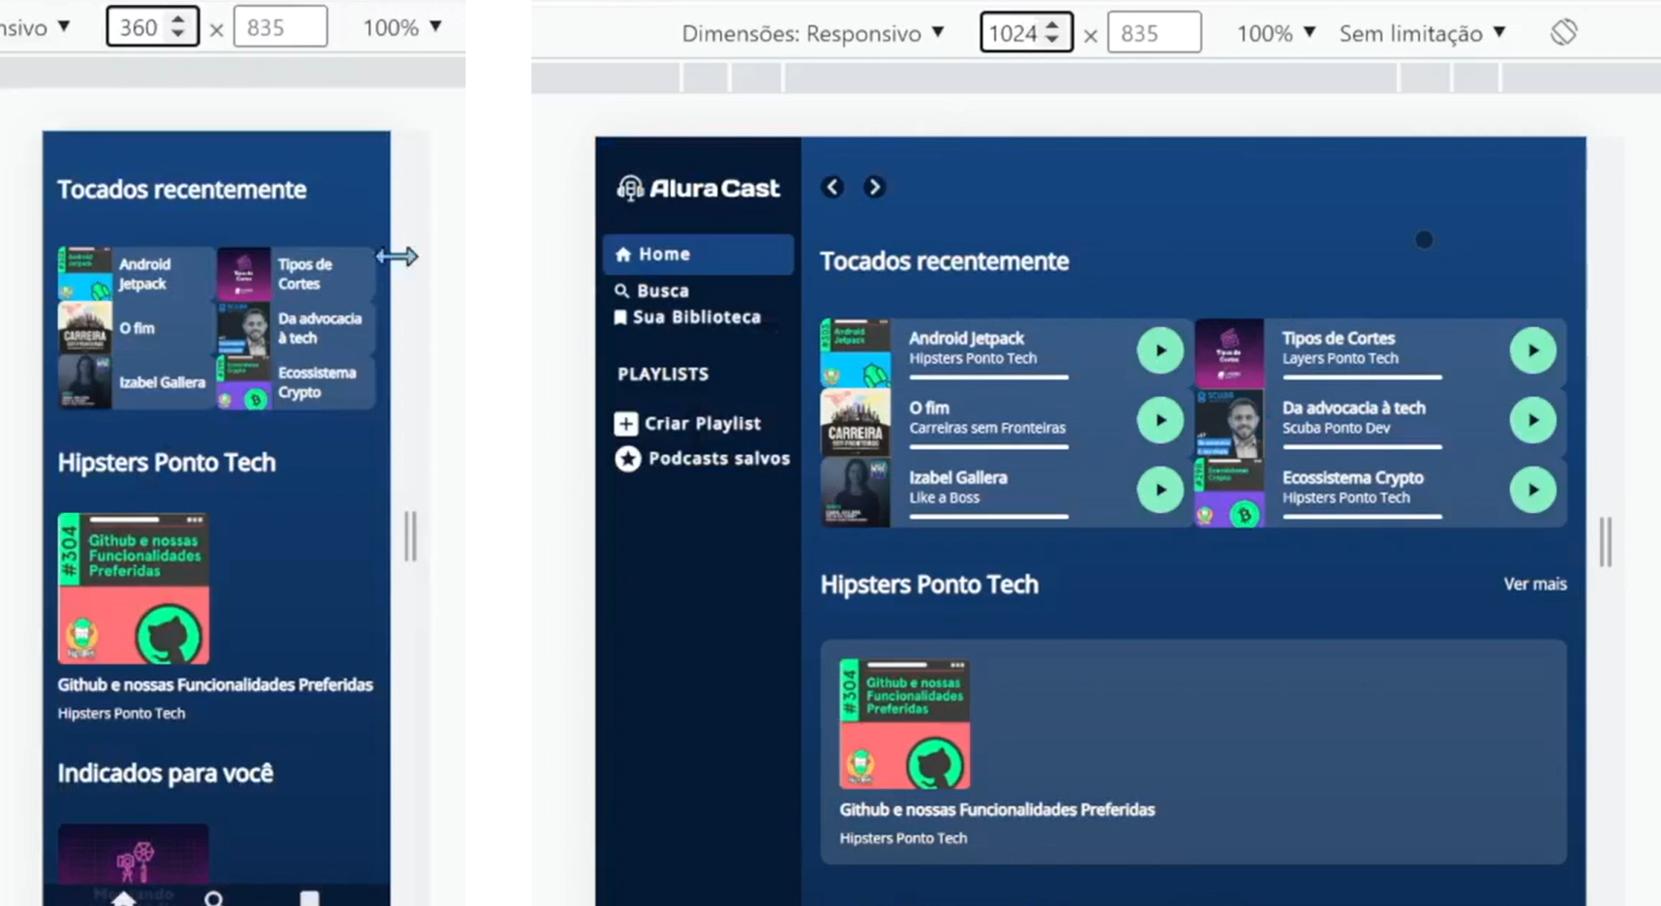Play Izabel Gallera episode in the 1024 window

[1160, 490]
